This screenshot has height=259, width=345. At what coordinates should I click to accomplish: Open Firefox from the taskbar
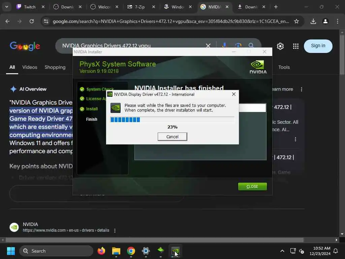coord(101,251)
